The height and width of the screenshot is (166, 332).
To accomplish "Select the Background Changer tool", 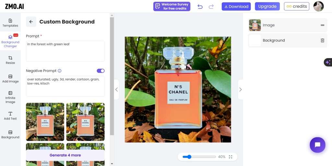I will coord(10,41).
